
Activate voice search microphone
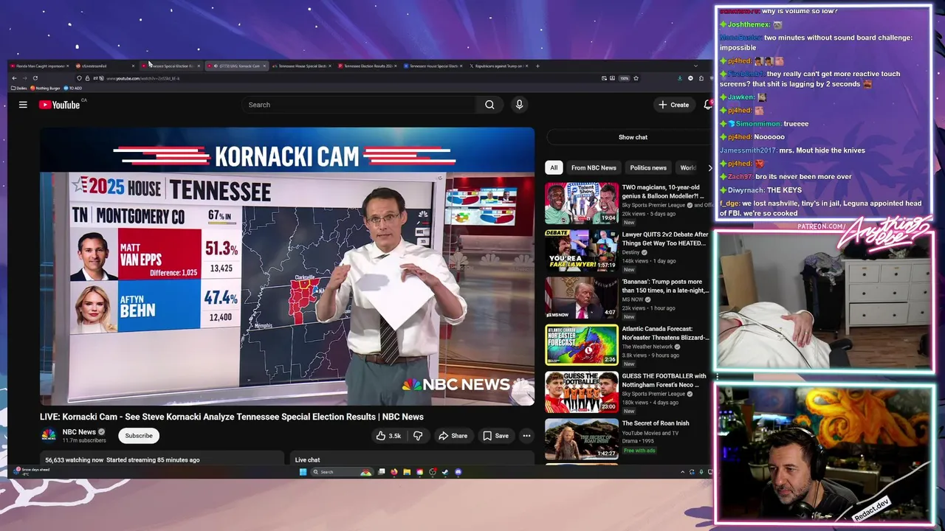(x=519, y=105)
